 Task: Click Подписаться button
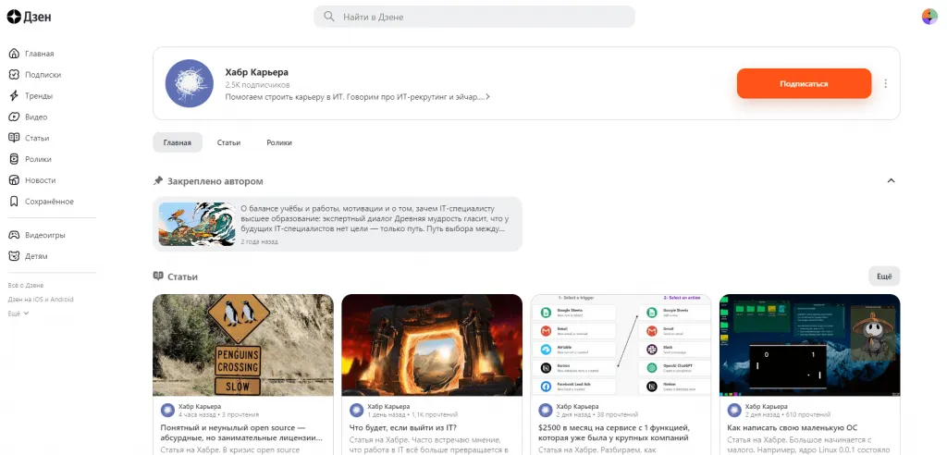[804, 83]
